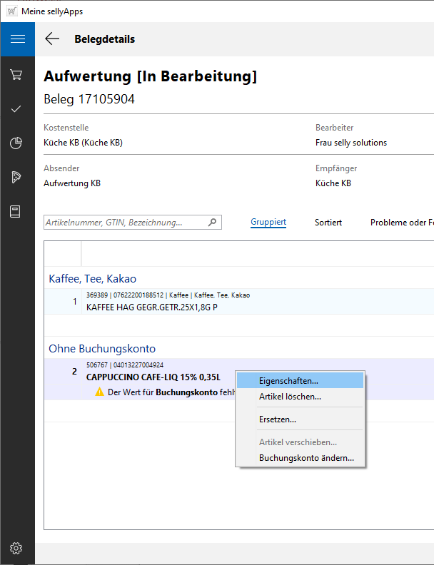Screen dimensions: 434x565
Task: Open settings gear at sidebar bottom
Action: coord(17,548)
